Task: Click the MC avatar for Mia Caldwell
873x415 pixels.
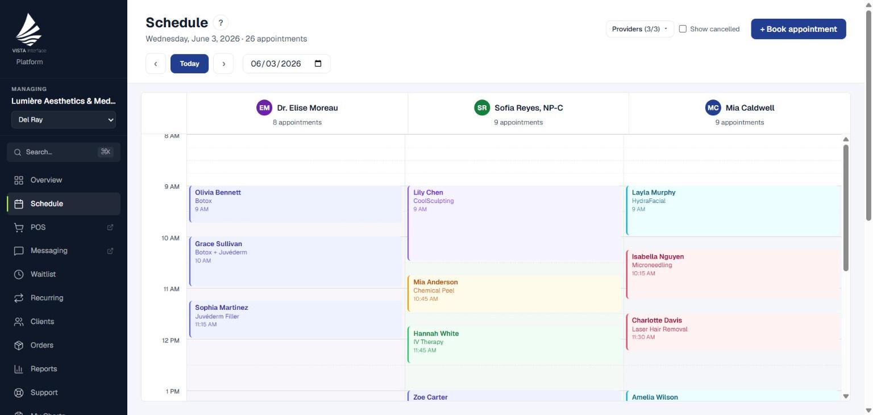Action: (x=713, y=107)
